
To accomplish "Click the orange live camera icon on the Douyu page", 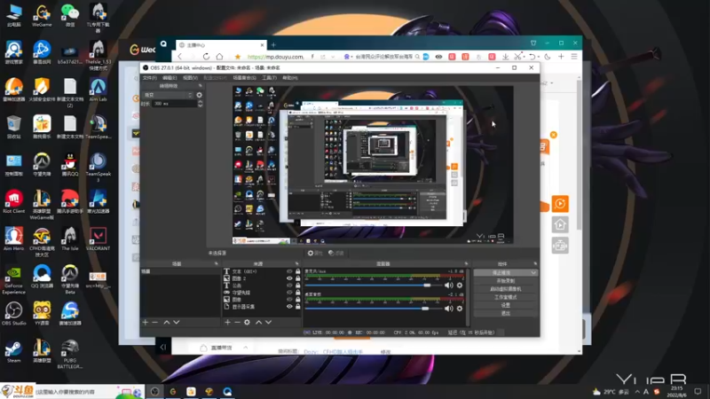I will [x=560, y=204].
